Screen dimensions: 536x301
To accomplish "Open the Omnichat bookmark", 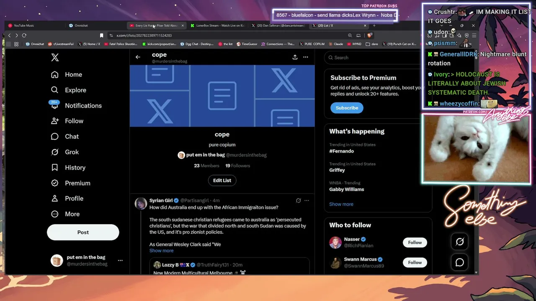I will coord(35,44).
